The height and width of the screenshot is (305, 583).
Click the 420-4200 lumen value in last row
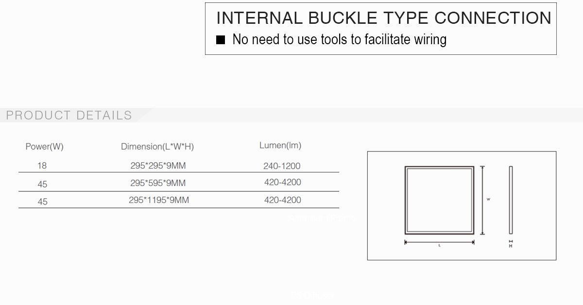(282, 200)
